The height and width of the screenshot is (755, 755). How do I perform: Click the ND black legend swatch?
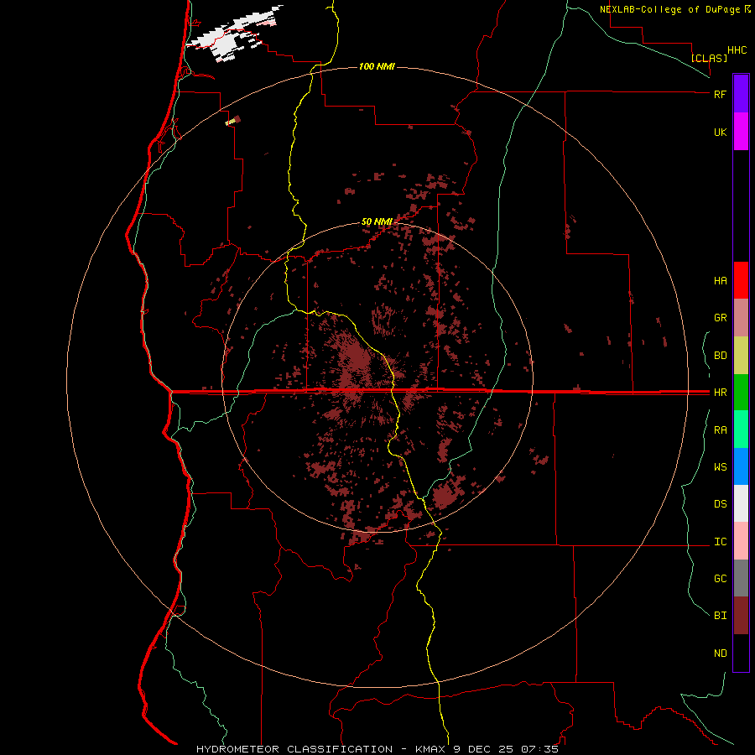click(x=741, y=653)
